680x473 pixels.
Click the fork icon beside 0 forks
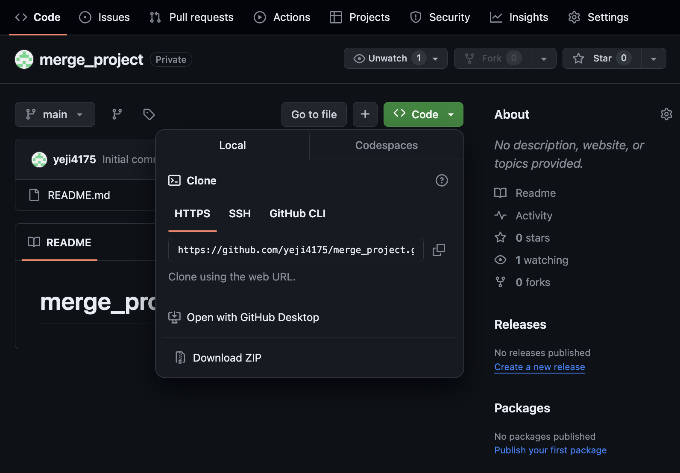click(500, 282)
